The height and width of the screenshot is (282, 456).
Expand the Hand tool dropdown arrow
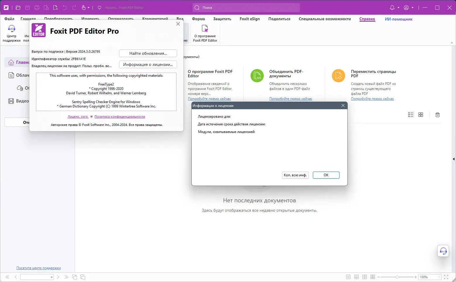coord(89,8)
